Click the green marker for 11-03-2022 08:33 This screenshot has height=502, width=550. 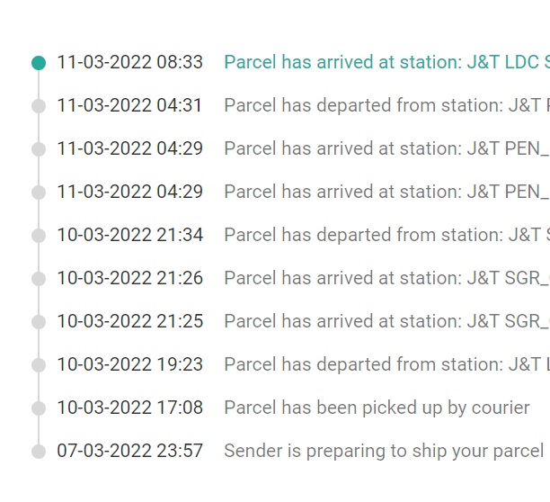point(39,63)
